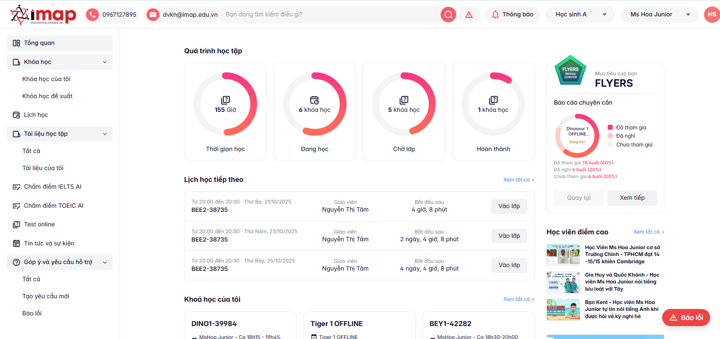Click the Khóa học sidebar icon
720x339 pixels.
[x=16, y=62]
